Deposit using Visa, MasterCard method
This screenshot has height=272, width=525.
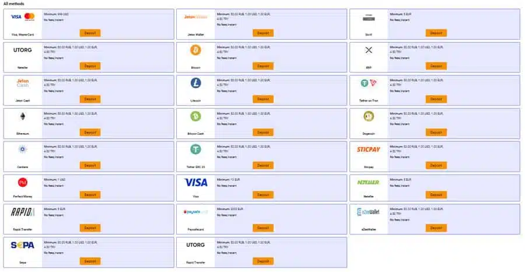pos(90,33)
